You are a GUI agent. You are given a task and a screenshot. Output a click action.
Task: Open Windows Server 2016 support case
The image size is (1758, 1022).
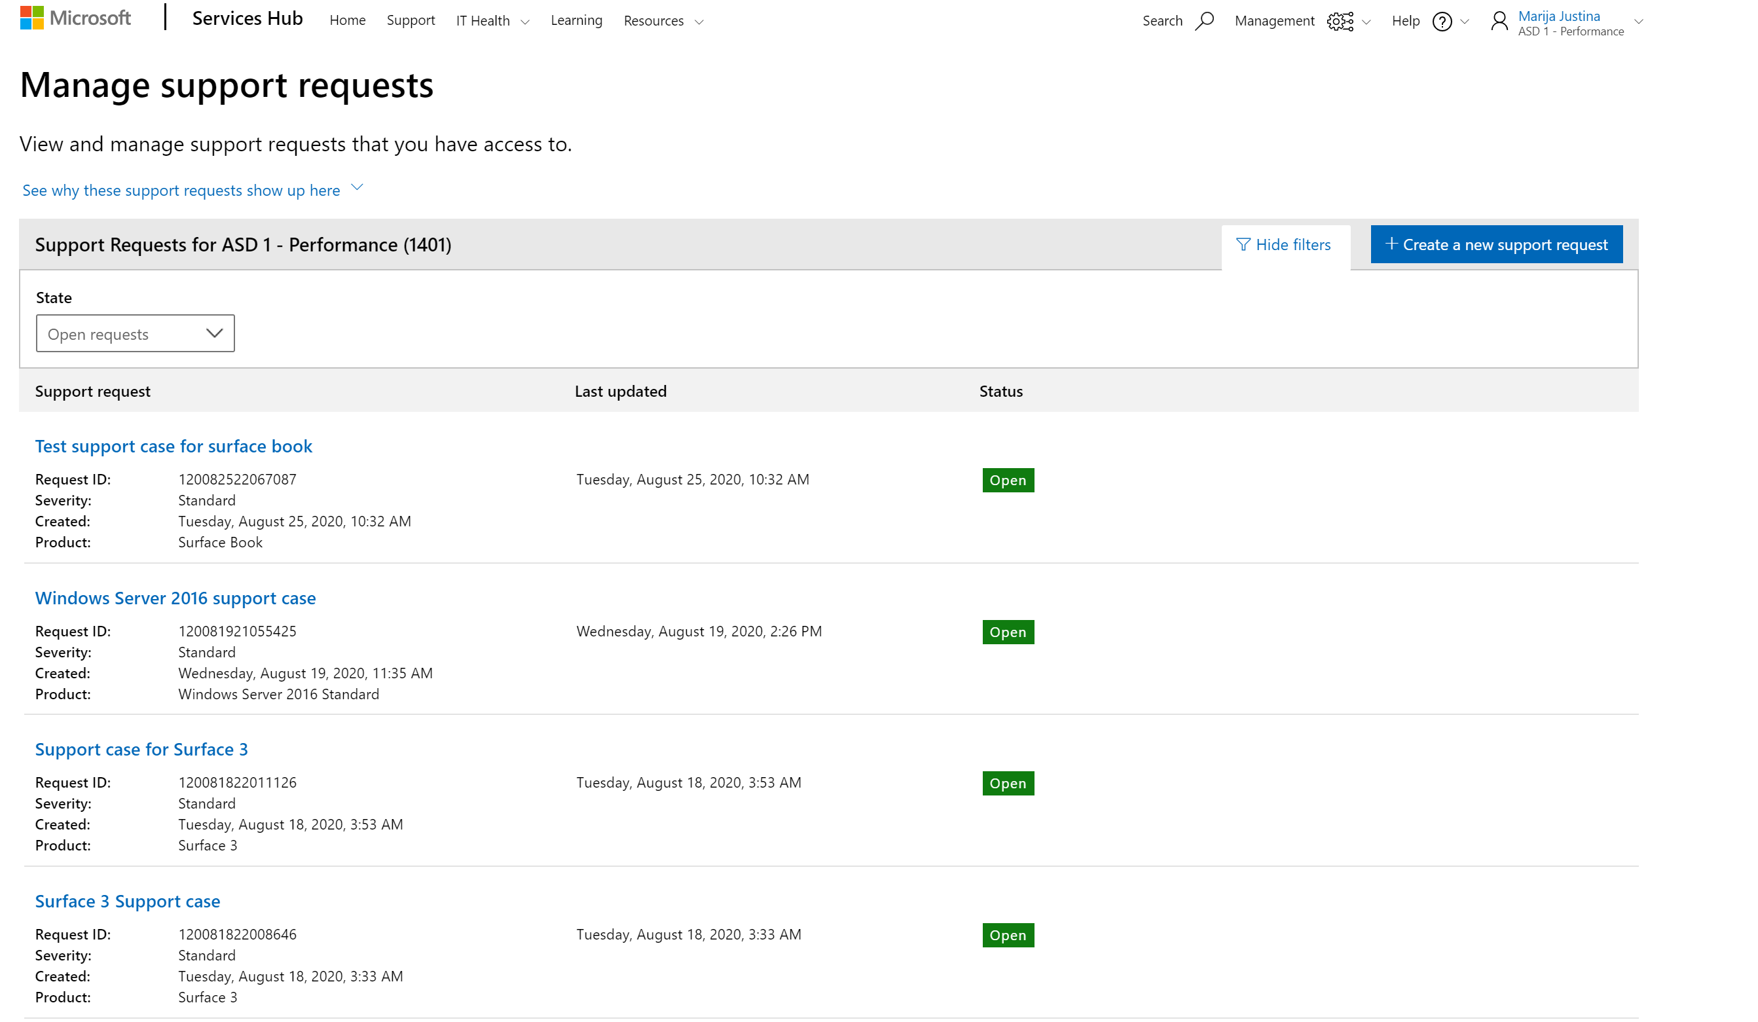(x=176, y=597)
